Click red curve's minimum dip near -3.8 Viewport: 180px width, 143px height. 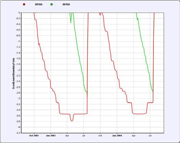(x=72, y=121)
